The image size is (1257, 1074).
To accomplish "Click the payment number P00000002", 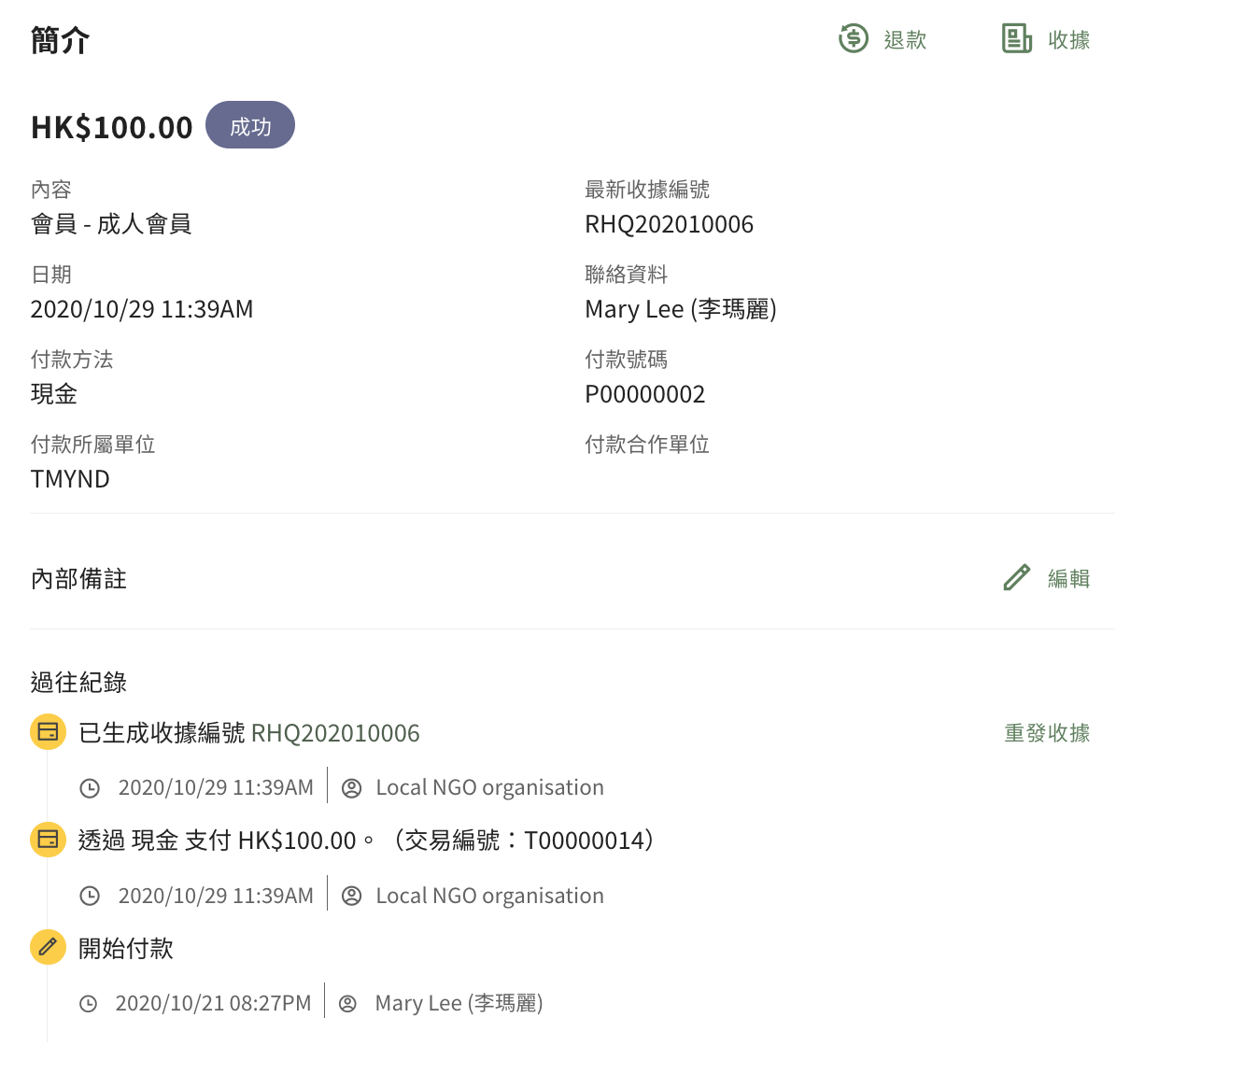I will point(645,393).
